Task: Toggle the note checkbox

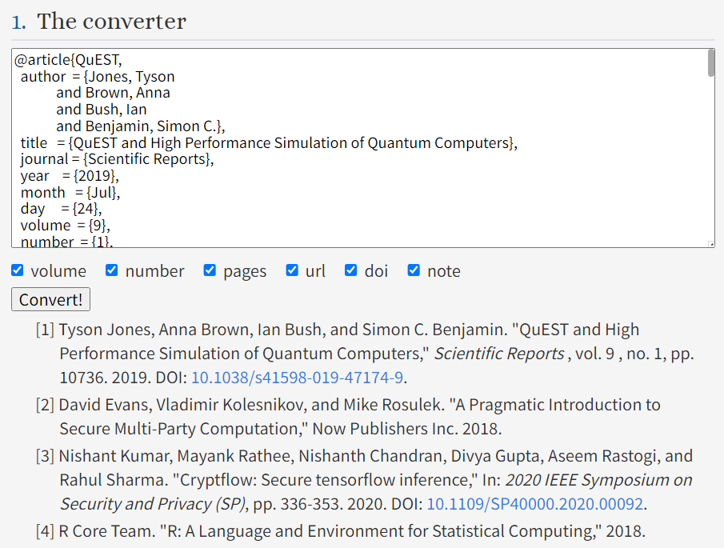Action: (414, 270)
